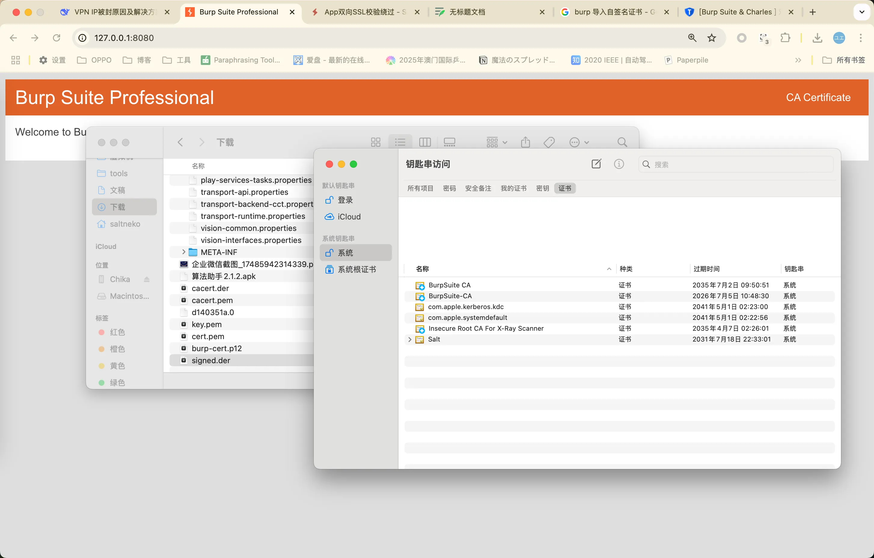The image size is (874, 558).
Task: Click the Finder tag icon
Action: pos(549,142)
